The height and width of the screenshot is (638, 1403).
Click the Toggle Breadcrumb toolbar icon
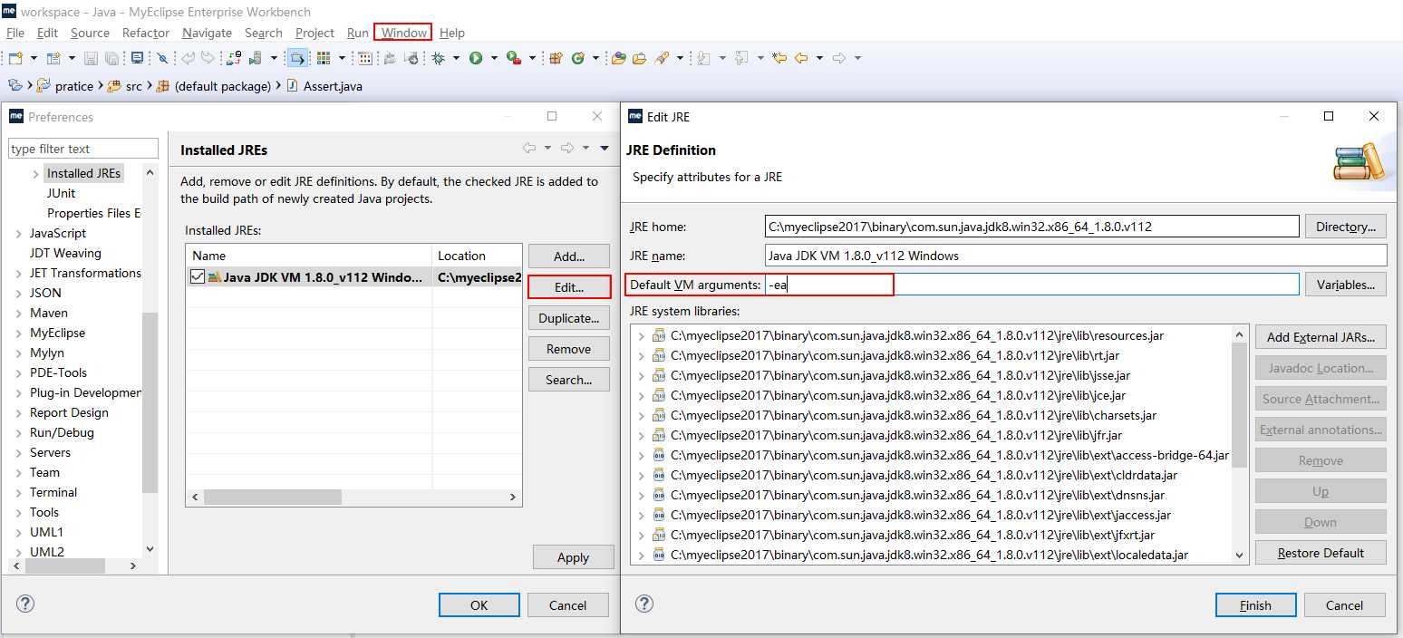point(297,58)
